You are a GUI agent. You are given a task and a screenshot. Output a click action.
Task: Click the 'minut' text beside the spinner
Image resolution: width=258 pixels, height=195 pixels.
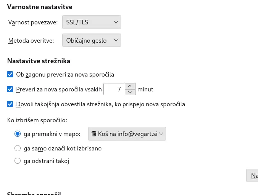click(145, 90)
